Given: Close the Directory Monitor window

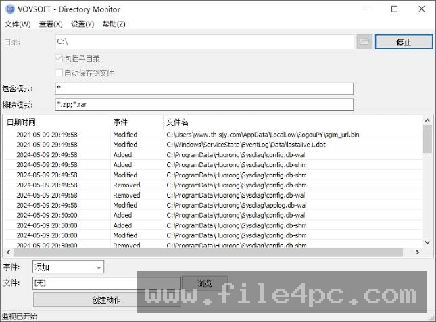Looking at the screenshot, I should pyautogui.click(x=422, y=9).
